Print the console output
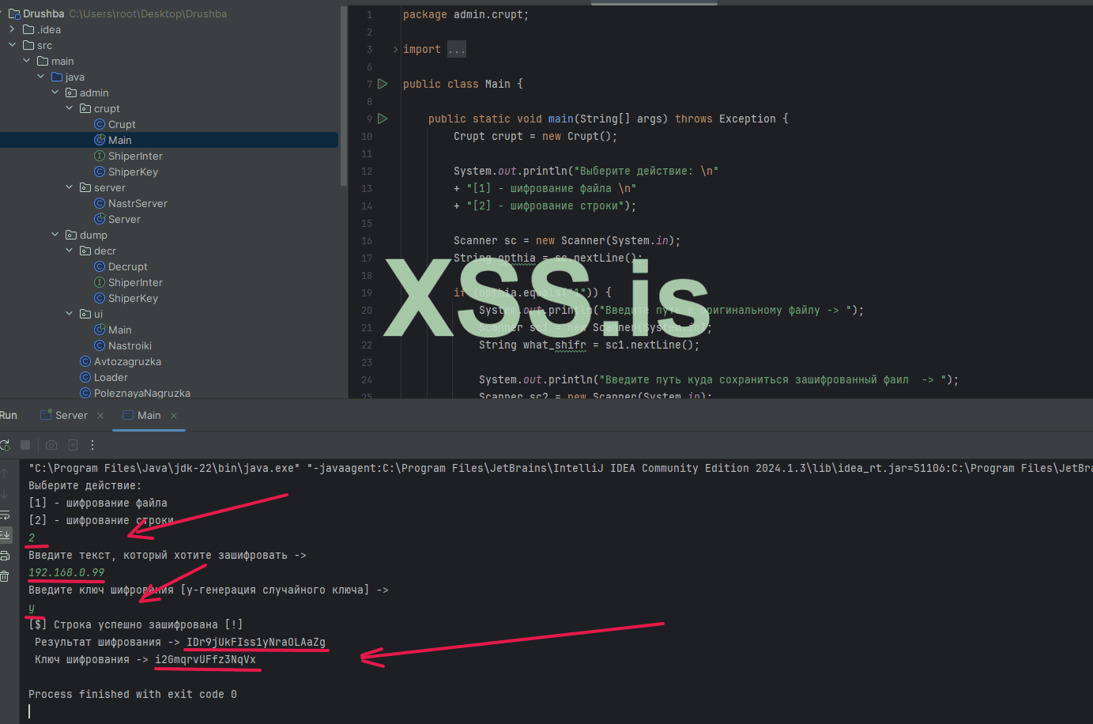The image size is (1093, 724). 5,556
